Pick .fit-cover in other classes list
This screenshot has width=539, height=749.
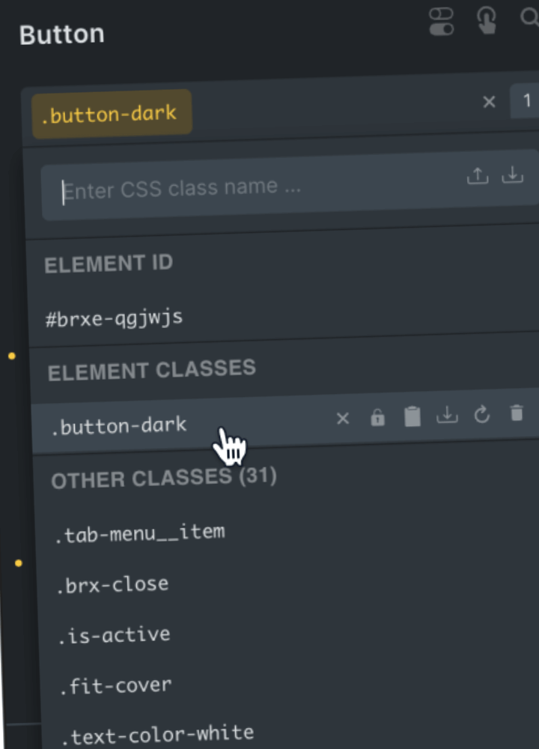pos(116,685)
